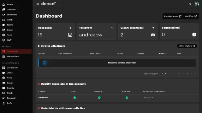The image size is (202, 113).
Task: Sort table by DURATA column
Action: [140, 54]
